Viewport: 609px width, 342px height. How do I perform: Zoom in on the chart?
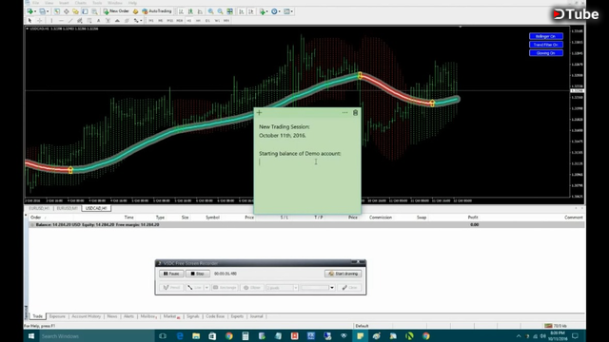(210, 11)
